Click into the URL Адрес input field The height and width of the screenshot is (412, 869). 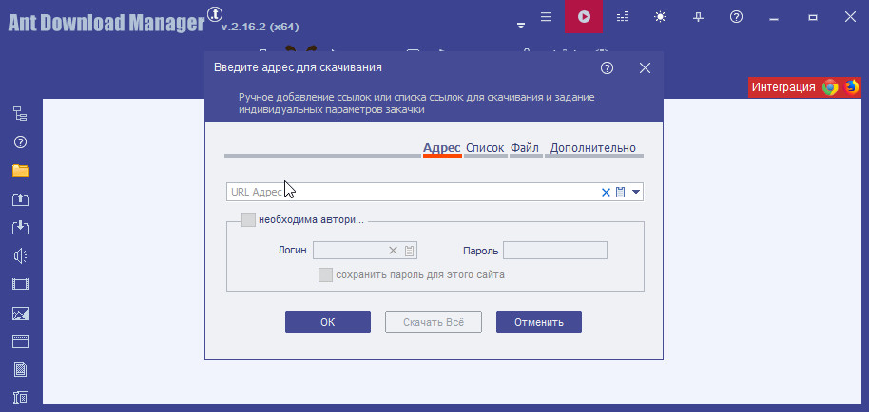tap(409, 193)
